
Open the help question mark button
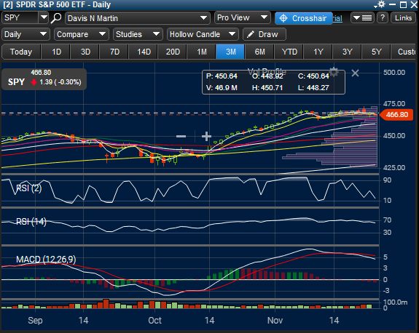[383, 18]
